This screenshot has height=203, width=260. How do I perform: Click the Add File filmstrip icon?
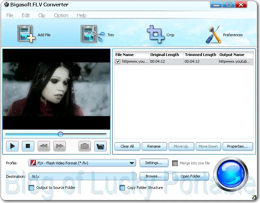(27, 34)
